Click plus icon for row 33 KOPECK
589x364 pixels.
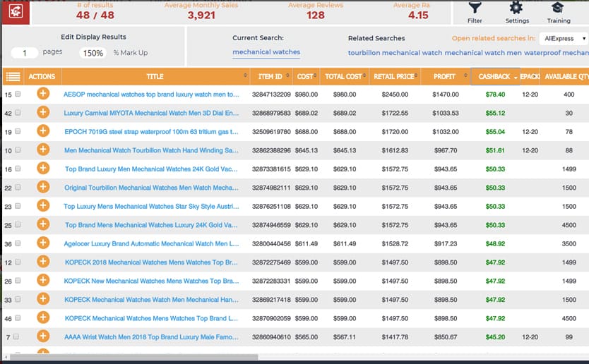point(43,298)
